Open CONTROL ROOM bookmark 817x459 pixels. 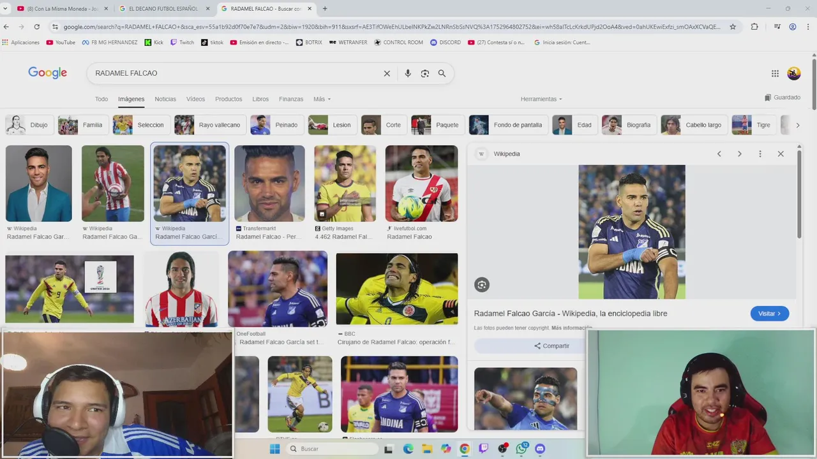tap(398, 43)
